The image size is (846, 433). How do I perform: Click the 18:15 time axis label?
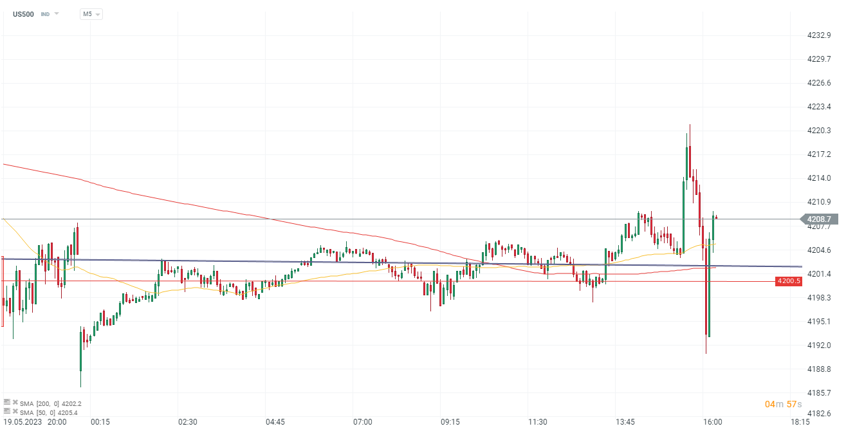click(x=800, y=422)
